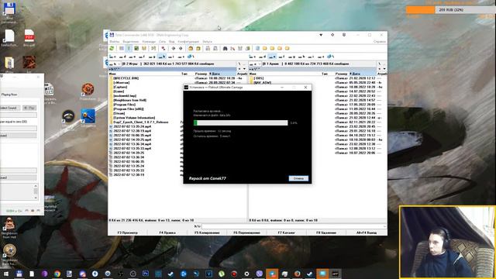Select the [Program Files] folder
Viewport: 496px width, 279px height.
[124, 105]
